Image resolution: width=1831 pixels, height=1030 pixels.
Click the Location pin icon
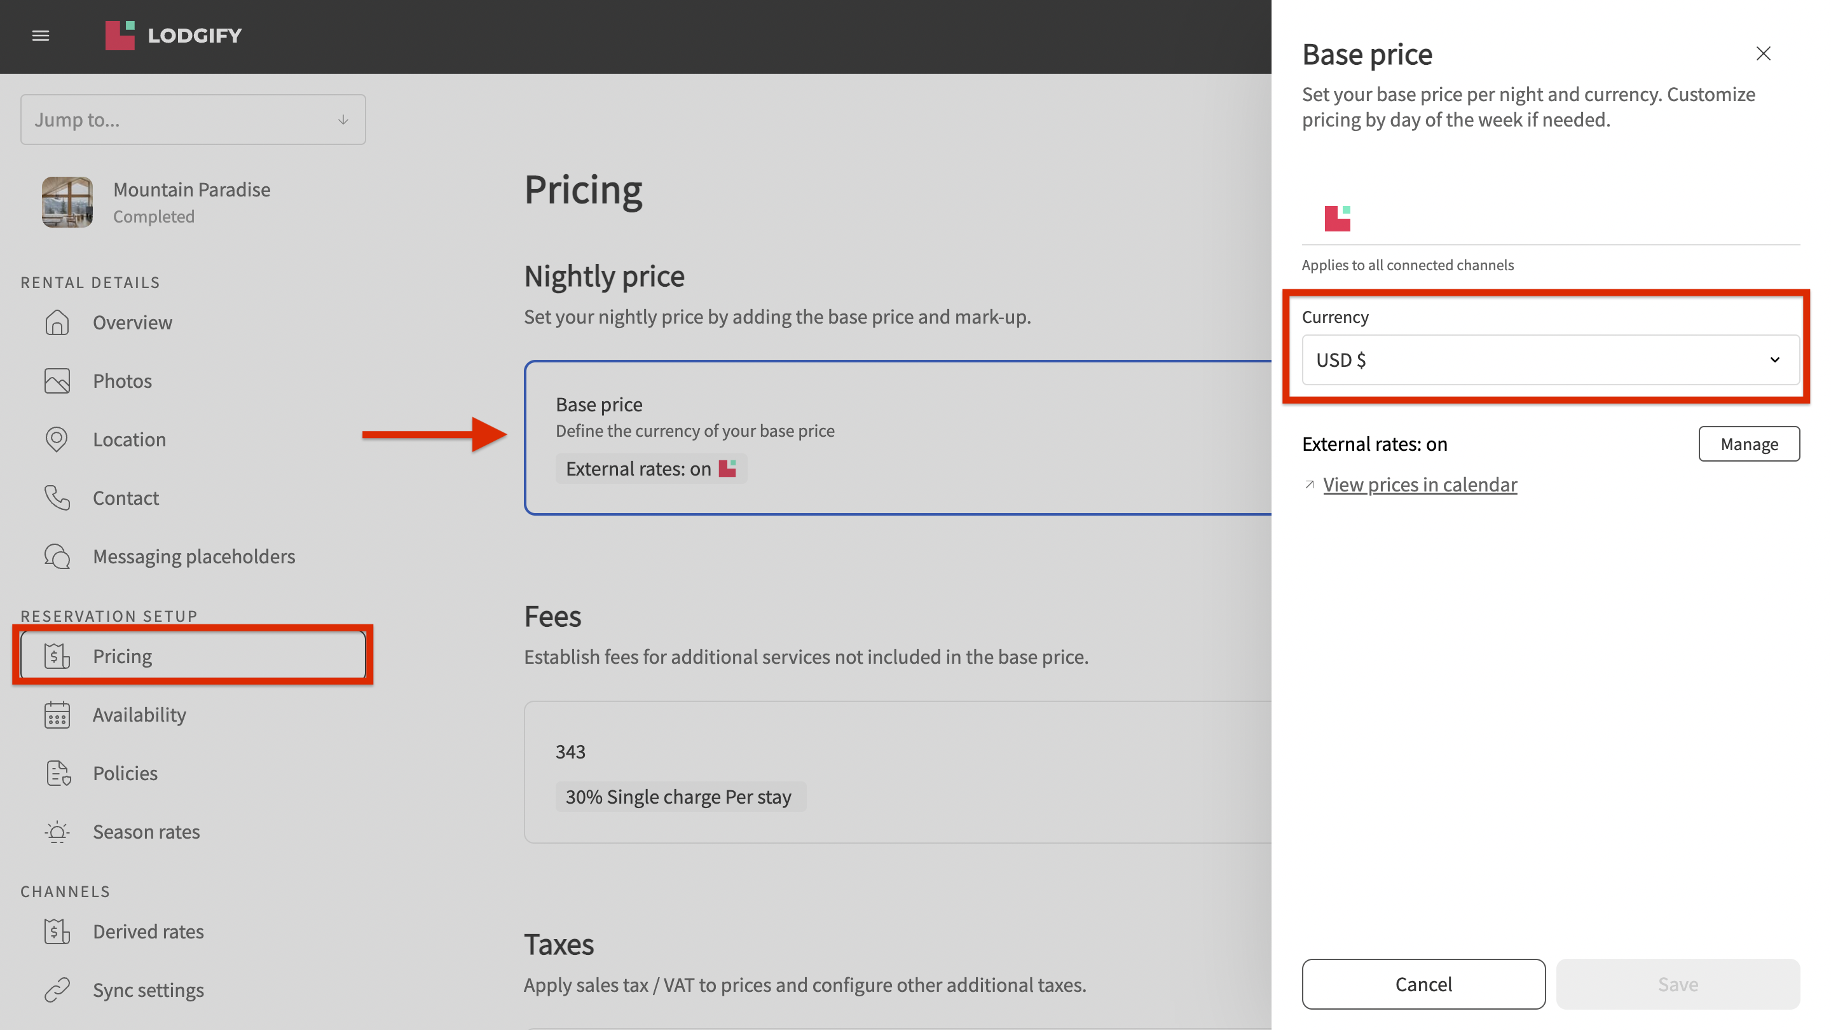(x=57, y=439)
